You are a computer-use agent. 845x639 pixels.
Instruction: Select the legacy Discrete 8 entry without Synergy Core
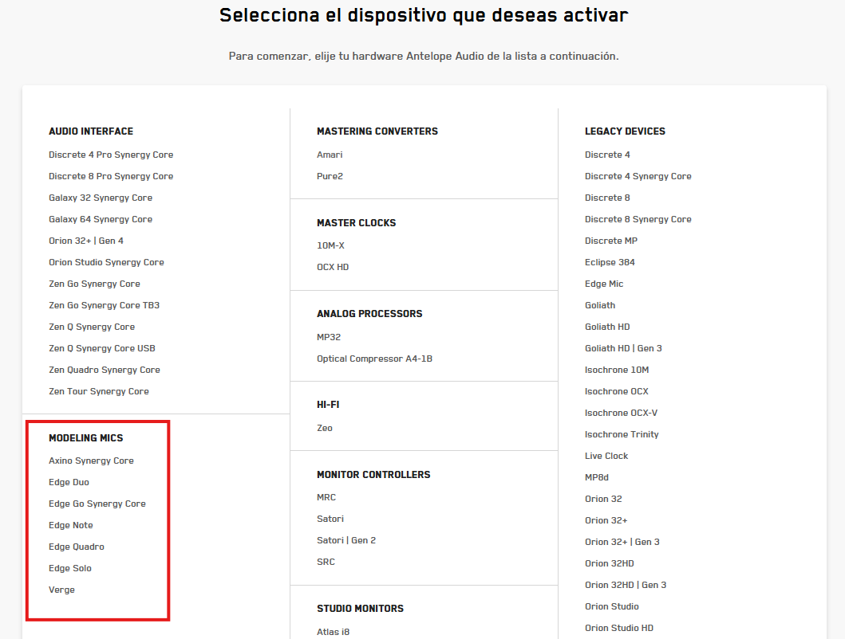coord(607,198)
